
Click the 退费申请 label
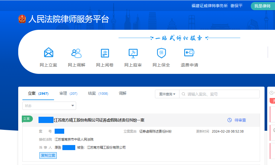(x=189, y=65)
